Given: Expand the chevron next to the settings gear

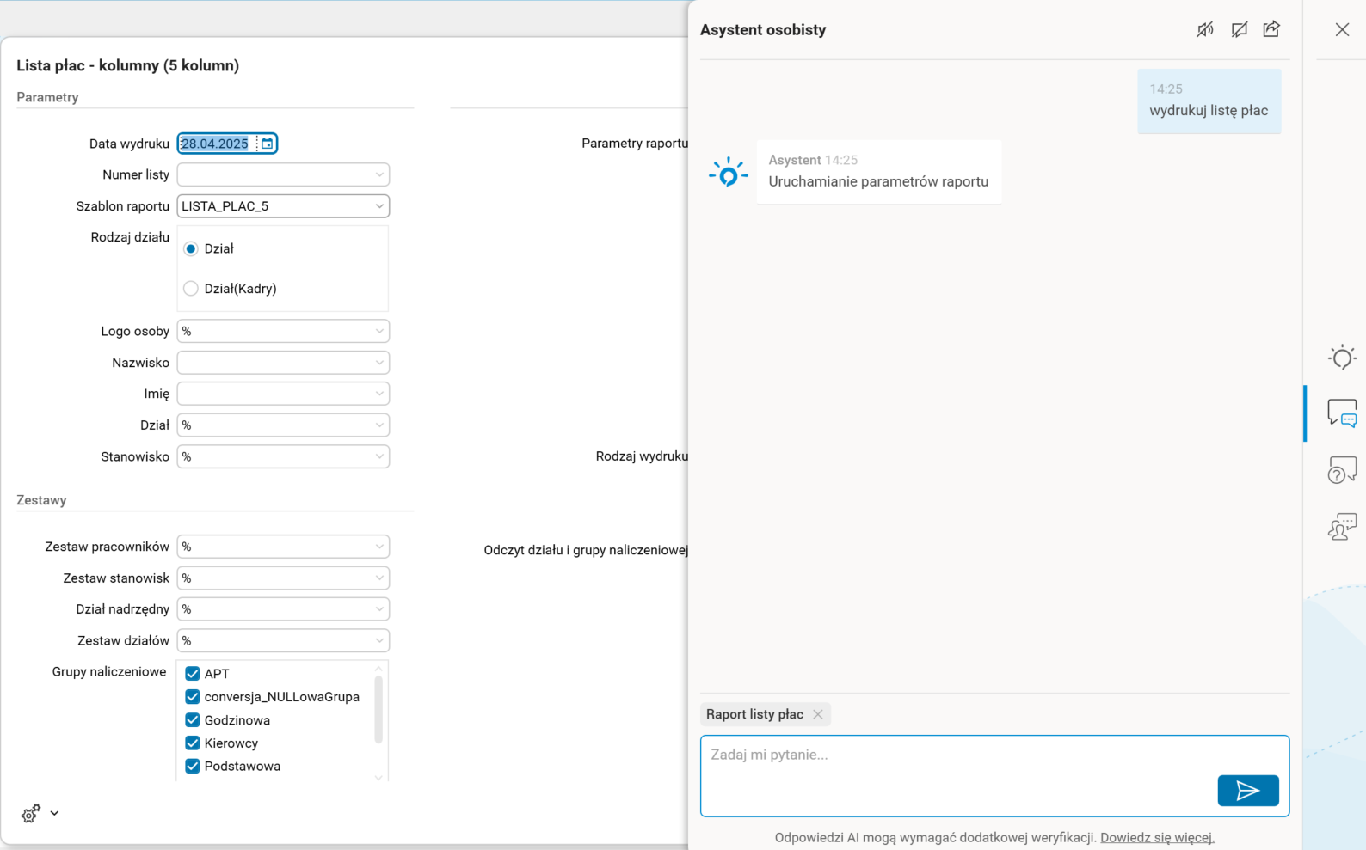Looking at the screenshot, I should coord(54,813).
